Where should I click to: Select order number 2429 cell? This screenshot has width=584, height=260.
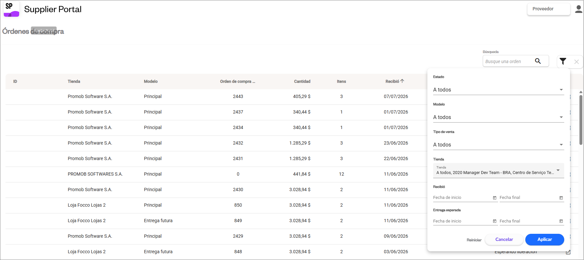pyautogui.click(x=238, y=236)
